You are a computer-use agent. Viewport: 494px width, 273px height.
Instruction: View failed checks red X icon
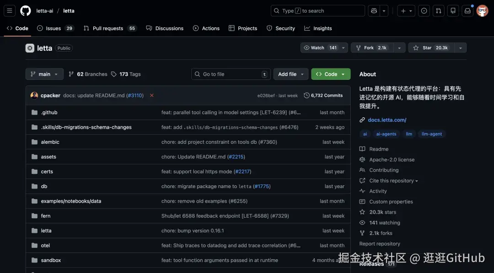click(151, 95)
